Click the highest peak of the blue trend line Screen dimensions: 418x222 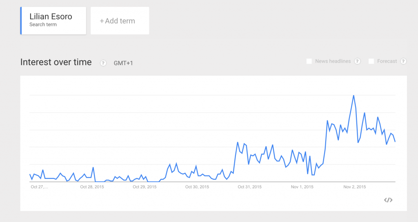pyautogui.click(x=354, y=96)
